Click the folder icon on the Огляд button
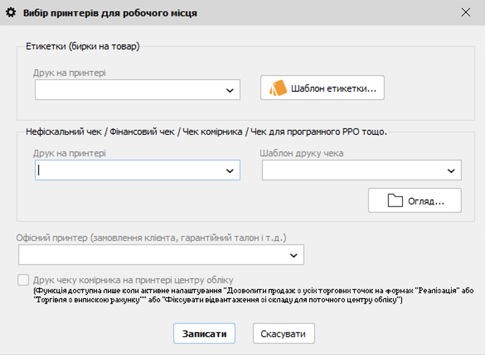The width and height of the screenshot is (485, 355). click(395, 201)
